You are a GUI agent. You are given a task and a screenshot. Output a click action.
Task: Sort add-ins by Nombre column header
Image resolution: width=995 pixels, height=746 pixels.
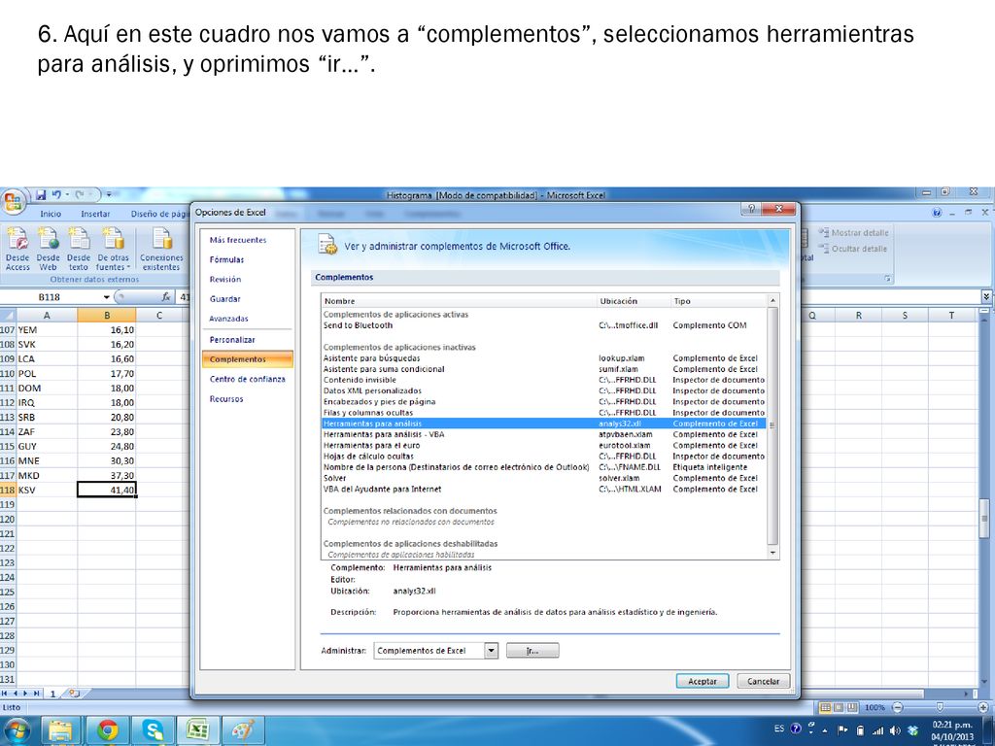459,301
